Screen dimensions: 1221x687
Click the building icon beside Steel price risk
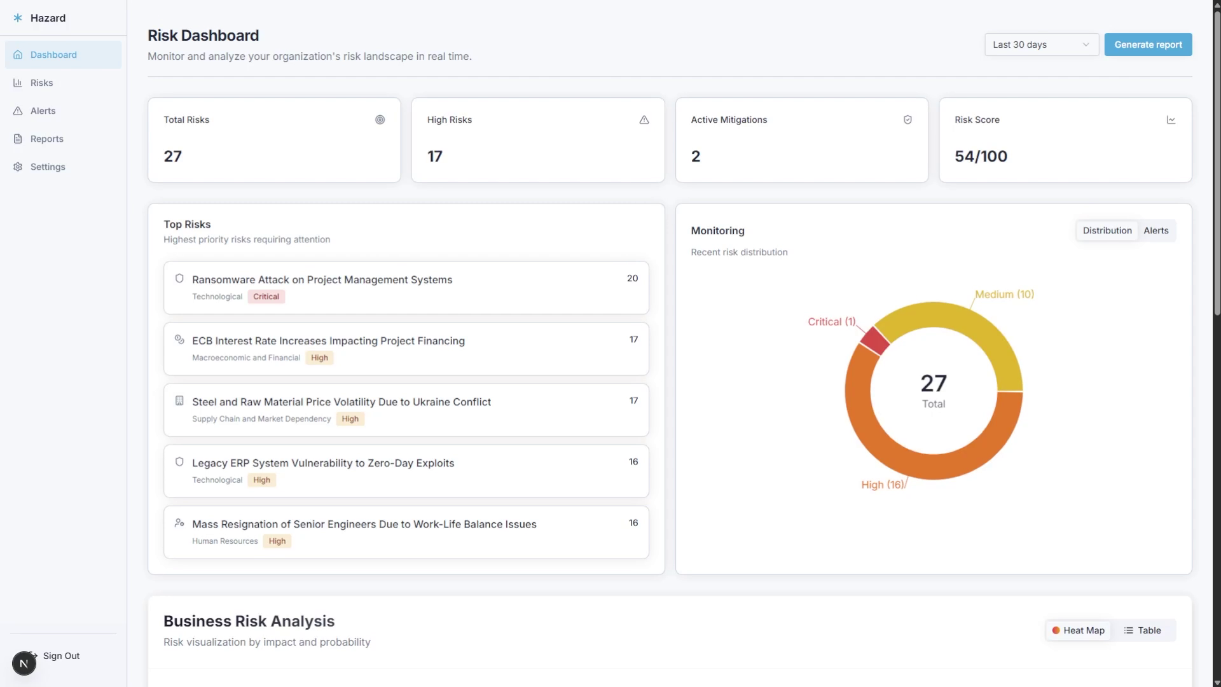point(179,401)
